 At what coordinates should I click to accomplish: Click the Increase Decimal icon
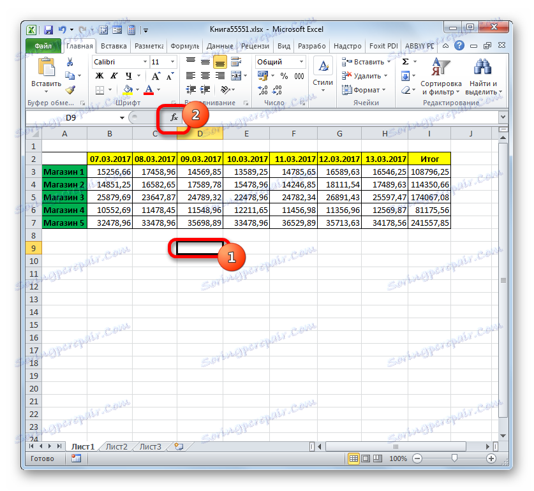coord(263,90)
